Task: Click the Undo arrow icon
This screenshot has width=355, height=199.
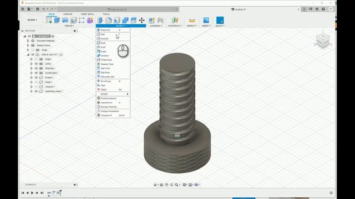Action: (44, 9)
